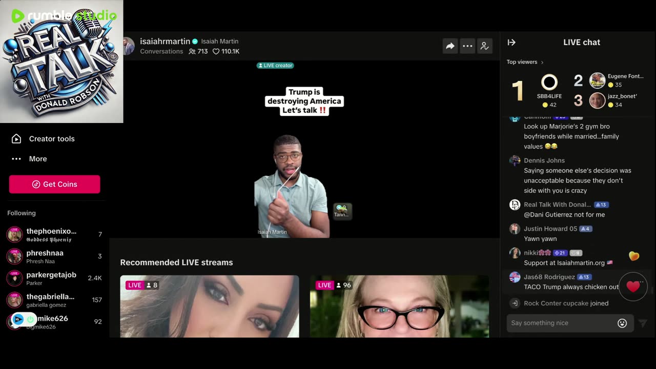Open the recommended stream with 96 viewers

pyautogui.click(x=399, y=306)
